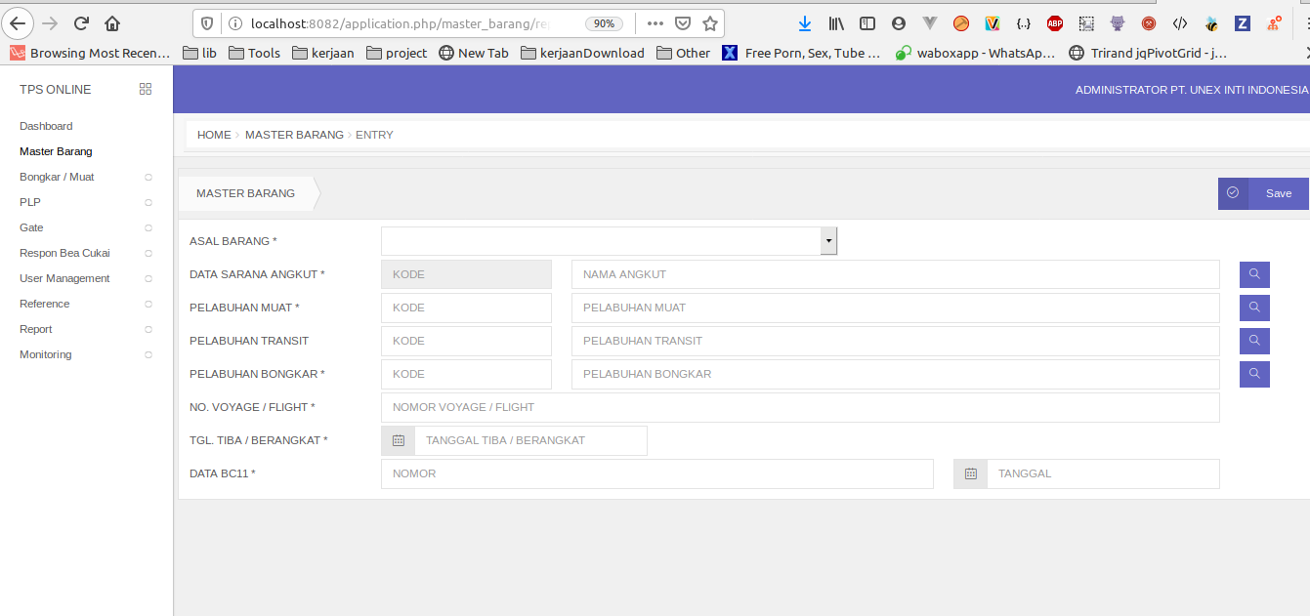Click the checkmark icon beside Save

[x=1233, y=193]
